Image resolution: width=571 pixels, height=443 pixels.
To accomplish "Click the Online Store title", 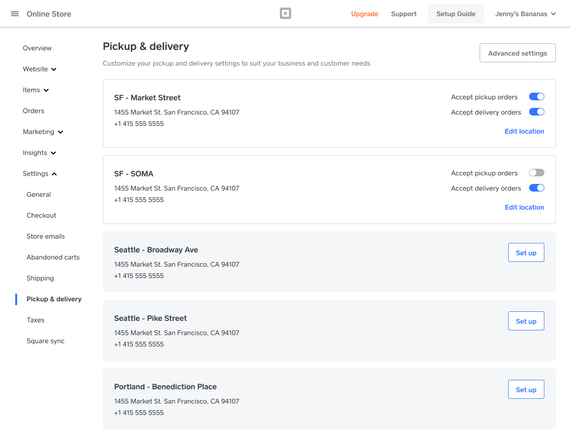I will click(x=49, y=14).
